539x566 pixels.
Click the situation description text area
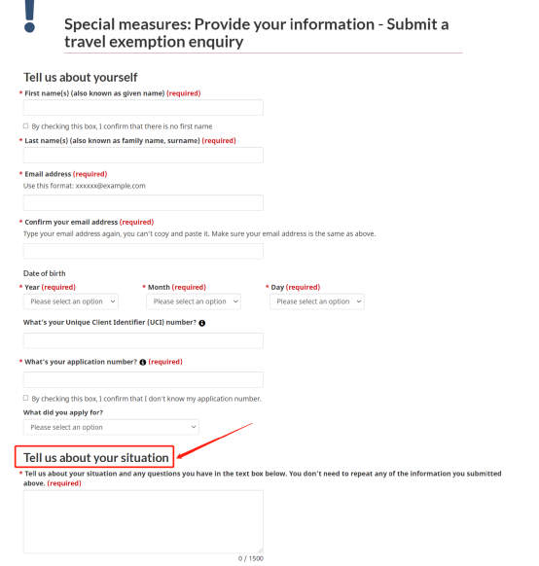(x=143, y=522)
